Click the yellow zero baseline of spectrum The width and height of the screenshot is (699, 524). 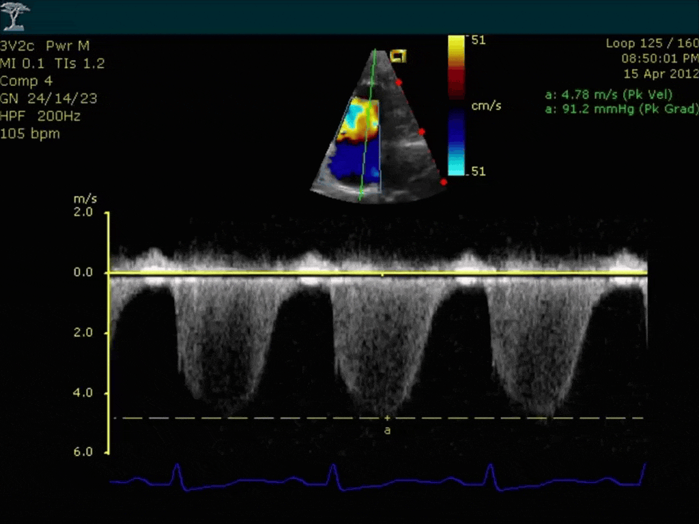378,273
